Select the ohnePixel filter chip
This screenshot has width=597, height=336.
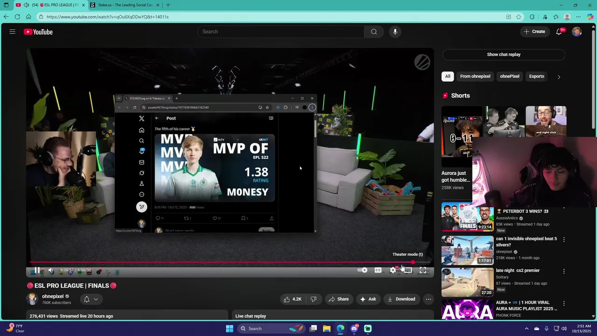[x=510, y=77]
